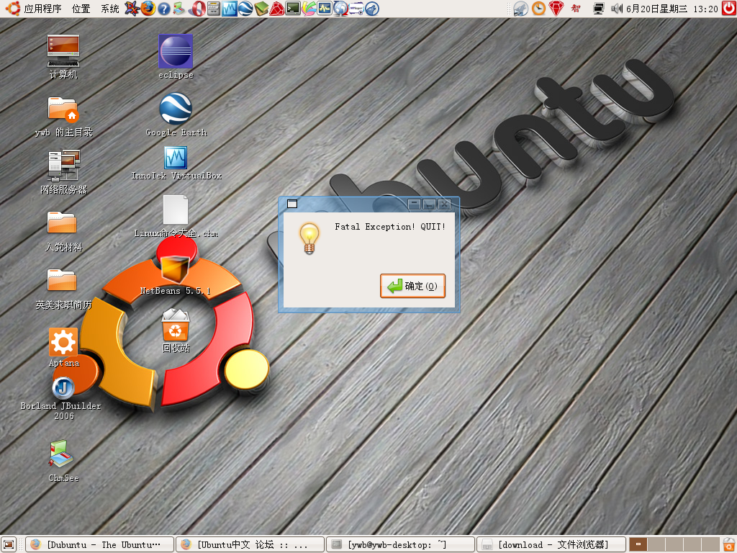Open the orange clock tray applet
The image size is (737, 553).
[x=538, y=9]
